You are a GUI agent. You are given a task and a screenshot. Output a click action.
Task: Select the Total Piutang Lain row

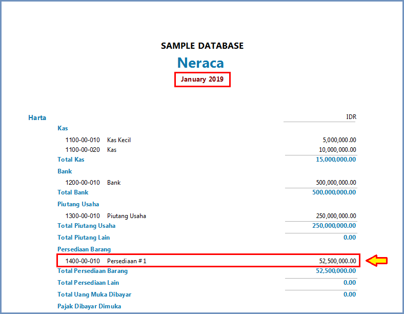tap(84, 238)
